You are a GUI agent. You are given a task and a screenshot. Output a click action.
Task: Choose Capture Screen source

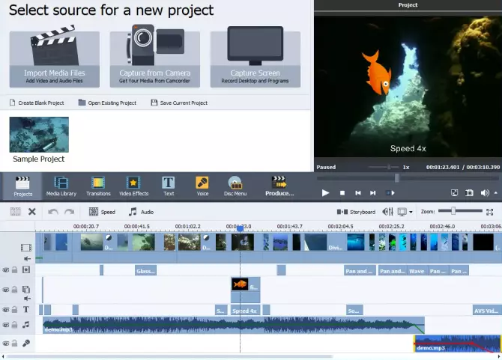pyautogui.click(x=255, y=59)
